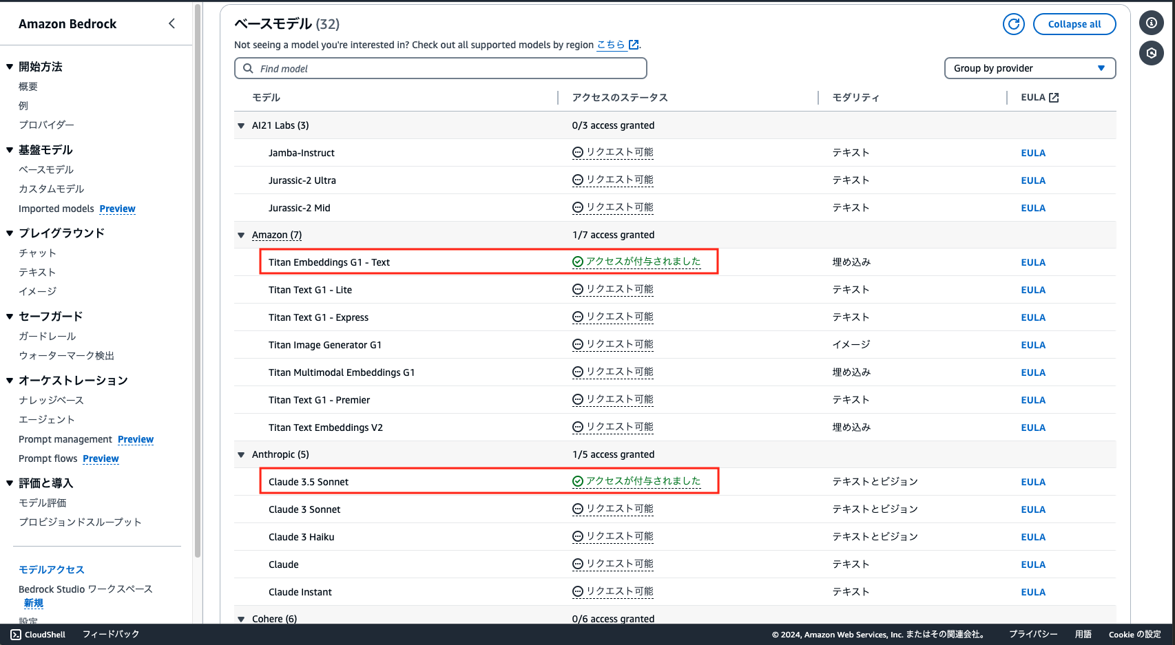Image resolution: width=1175 pixels, height=645 pixels.
Task: Open EULA link for Titan Text G1 - Lite
Action: pos(1033,290)
